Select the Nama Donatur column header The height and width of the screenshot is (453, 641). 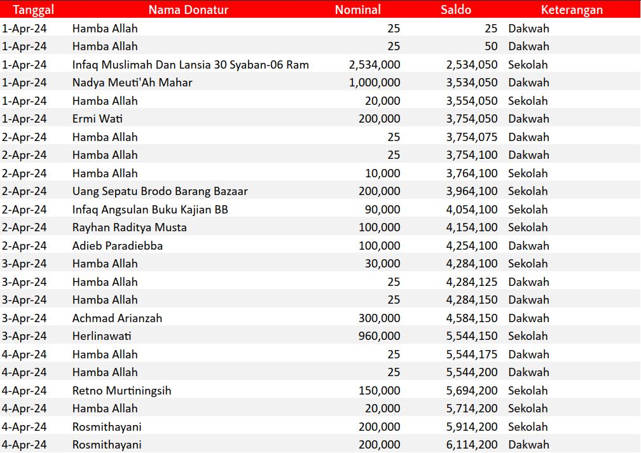coord(188,10)
